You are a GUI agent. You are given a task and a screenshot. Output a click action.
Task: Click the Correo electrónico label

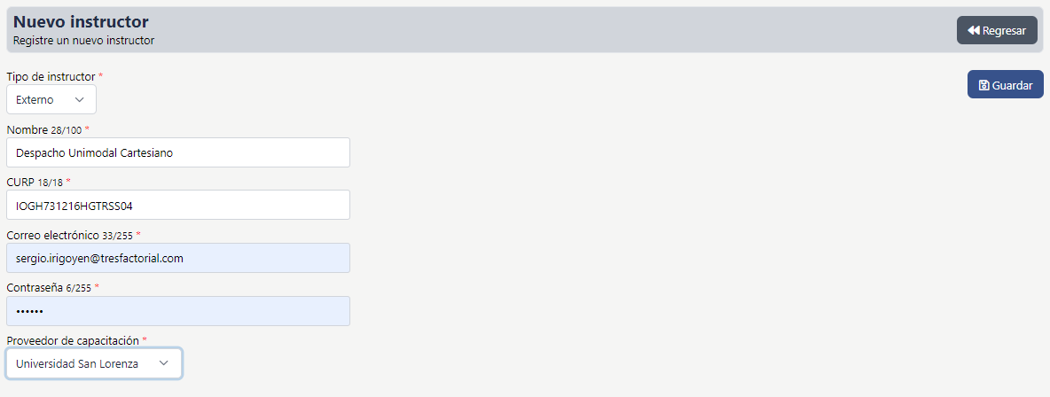click(52, 235)
